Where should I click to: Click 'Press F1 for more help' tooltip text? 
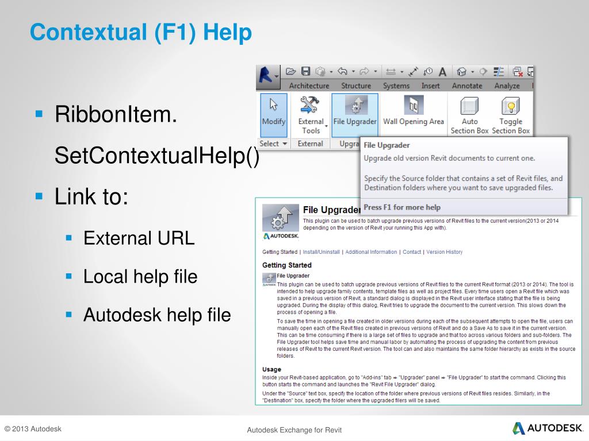tap(402, 207)
